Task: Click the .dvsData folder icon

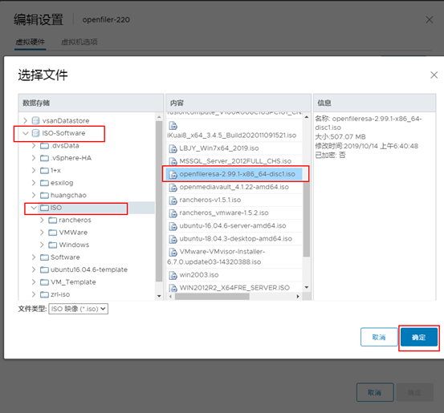Action: coord(44,146)
